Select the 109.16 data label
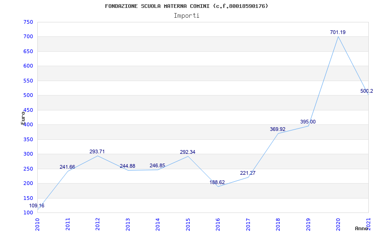Viewport: 373px width, 233px height. (37, 206)
